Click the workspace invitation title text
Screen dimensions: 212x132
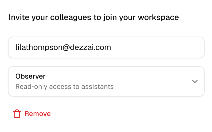coord(94,17)
